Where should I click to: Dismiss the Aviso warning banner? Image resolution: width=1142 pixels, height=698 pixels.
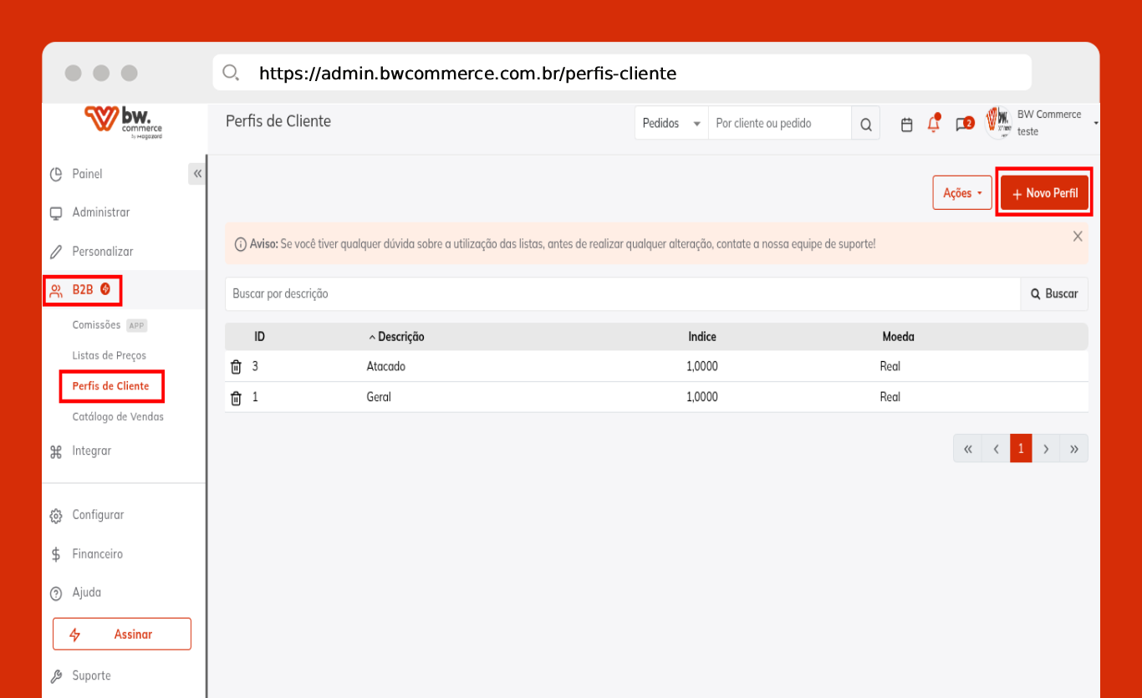[1078, 237]
